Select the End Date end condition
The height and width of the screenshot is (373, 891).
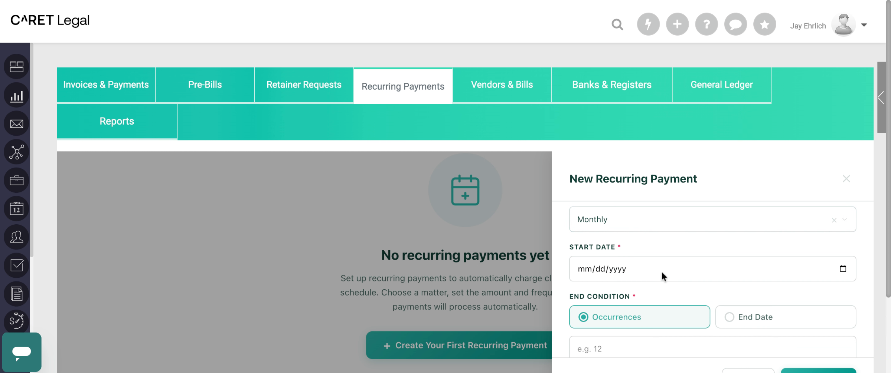click(x=786, y=317)
